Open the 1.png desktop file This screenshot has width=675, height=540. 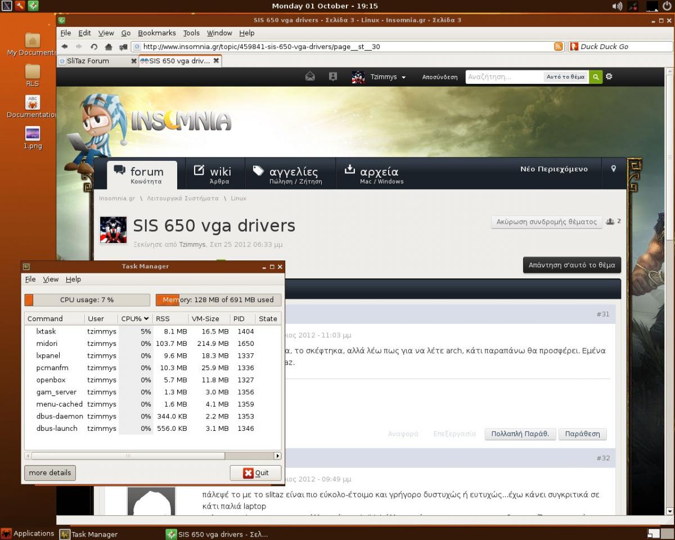[x=33, y=138]
